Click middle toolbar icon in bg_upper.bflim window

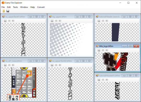(x=56, y=21)
